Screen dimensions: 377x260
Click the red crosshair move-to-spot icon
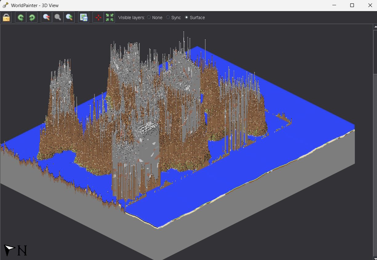click(x=98, y=18)
